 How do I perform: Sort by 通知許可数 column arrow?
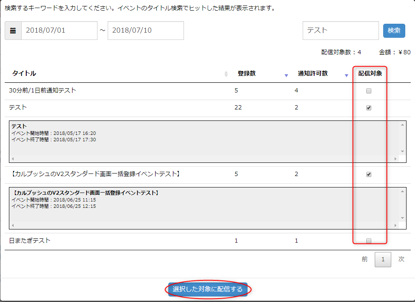click(x=346, y=75)
